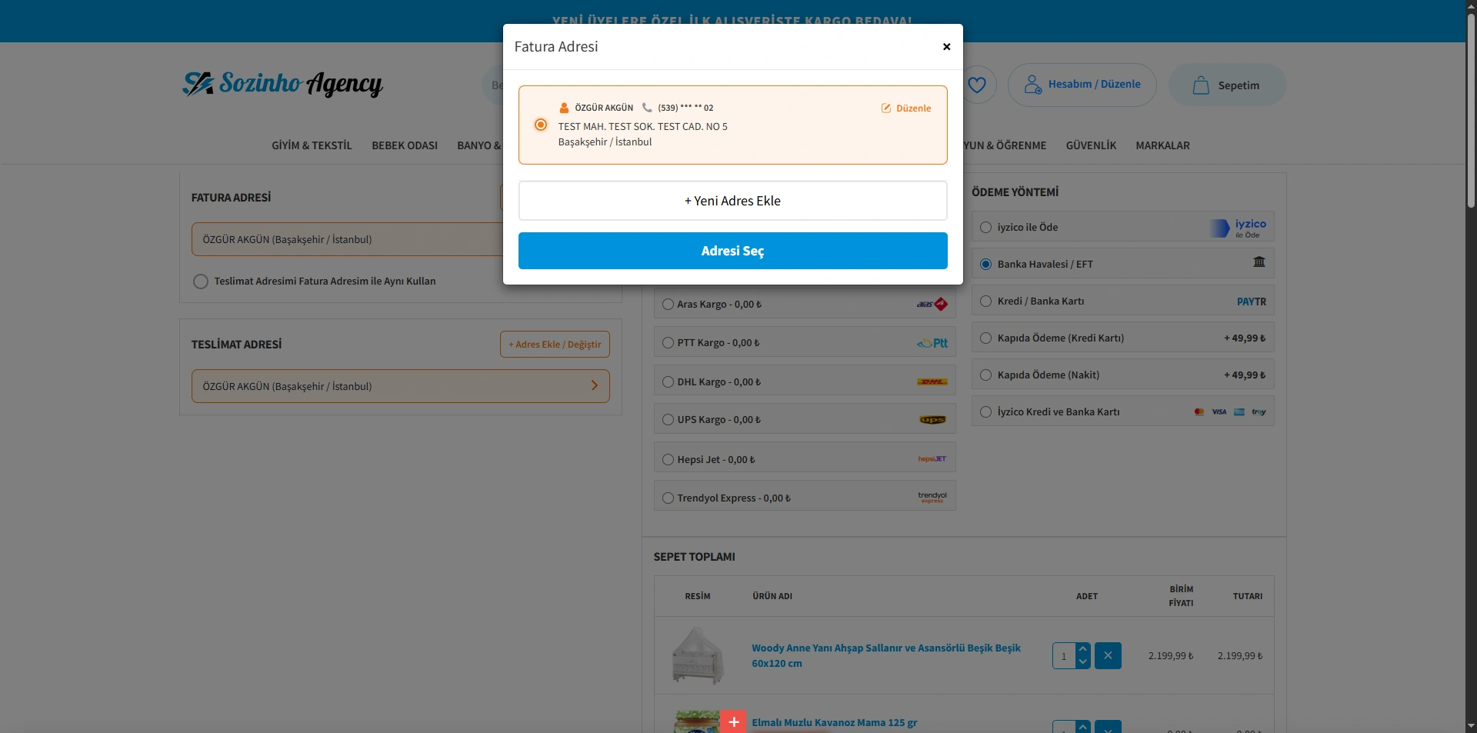Select the ÖZGÜR AKGÜN address radio button
This screenshot has width=1477, height=733.
[x=541, y=125]
